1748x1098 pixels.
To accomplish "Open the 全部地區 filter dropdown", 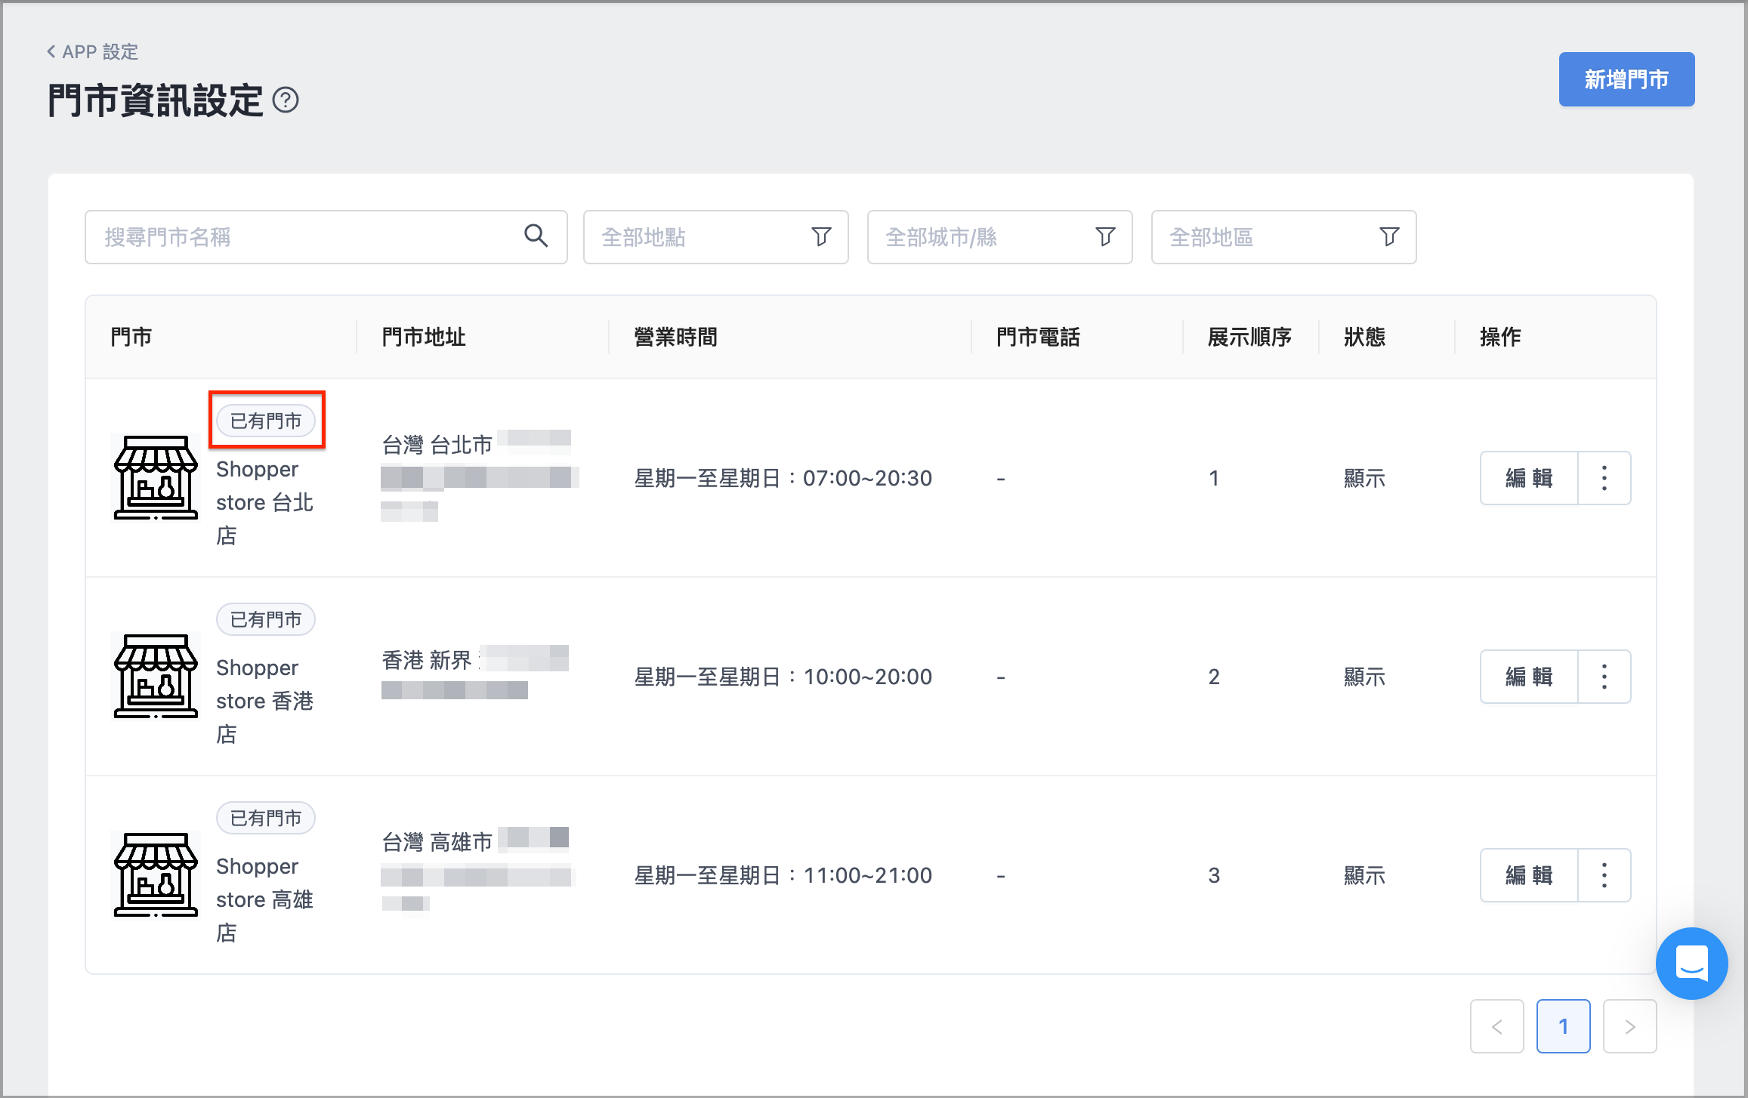I will [x=1283, y=237].
